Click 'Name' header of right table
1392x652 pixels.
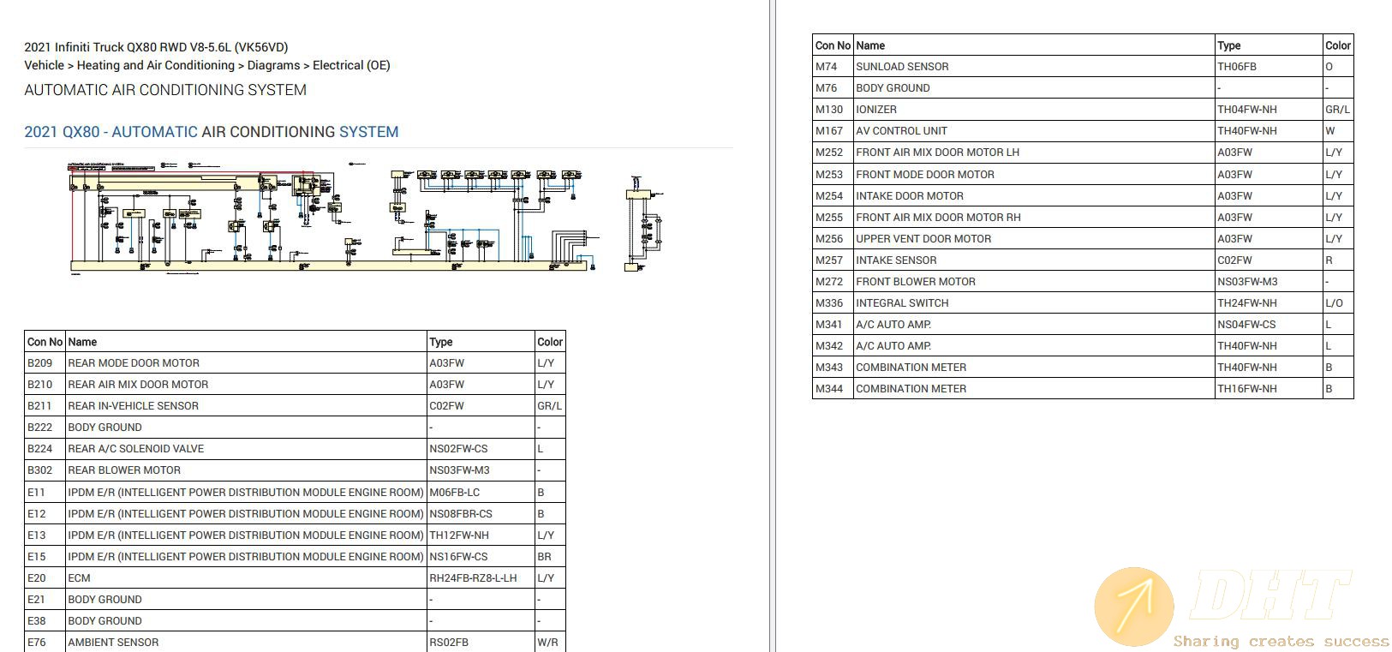[x=1034, y=45]
